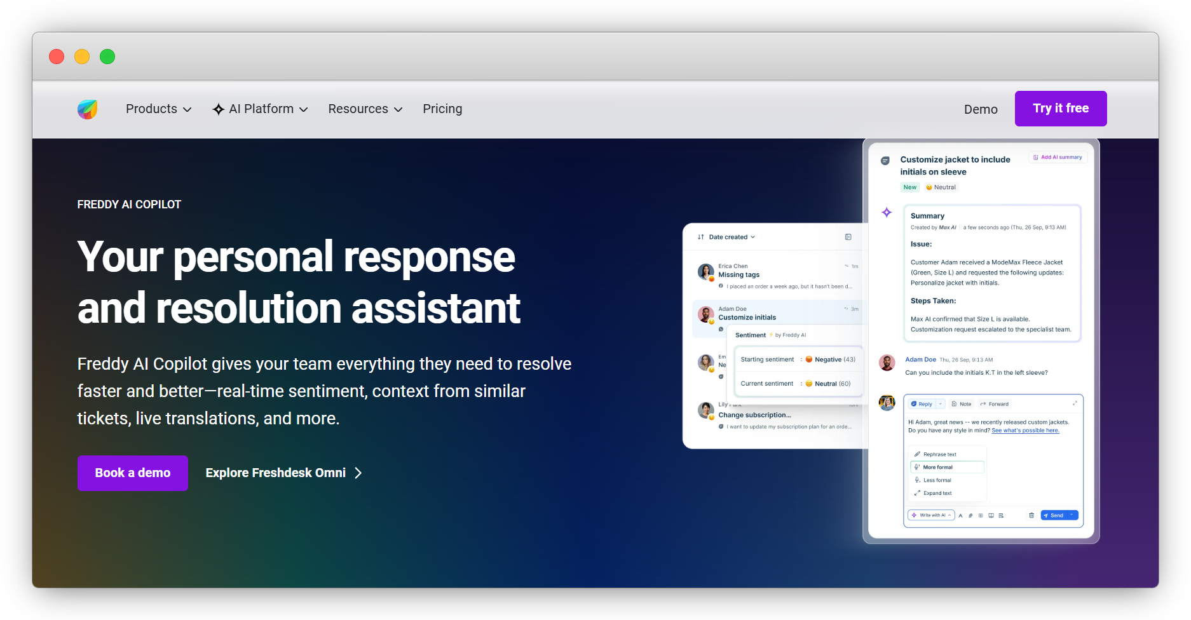Click the text formatting A icon
The height and width of the screenshot is (620, 1191).
960,516
